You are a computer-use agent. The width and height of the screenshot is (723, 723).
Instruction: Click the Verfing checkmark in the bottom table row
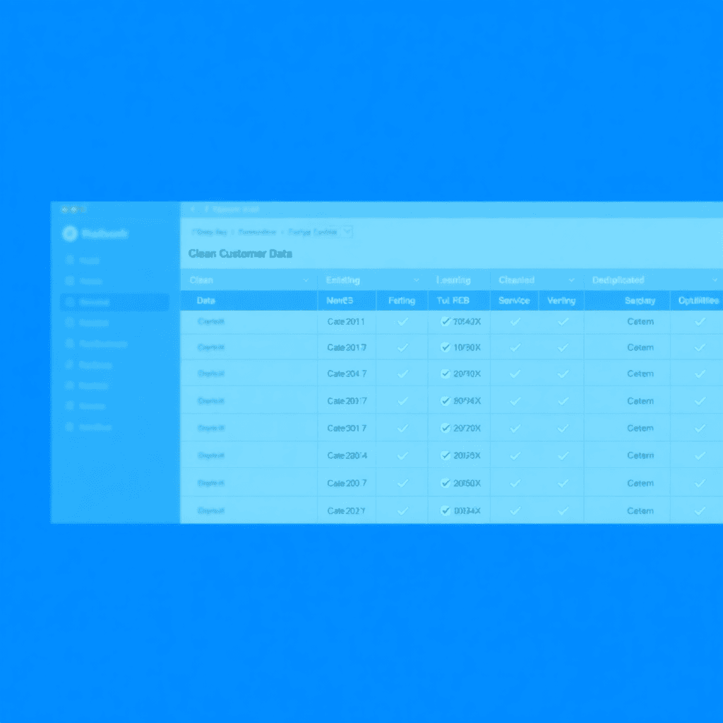click(563, 510)
